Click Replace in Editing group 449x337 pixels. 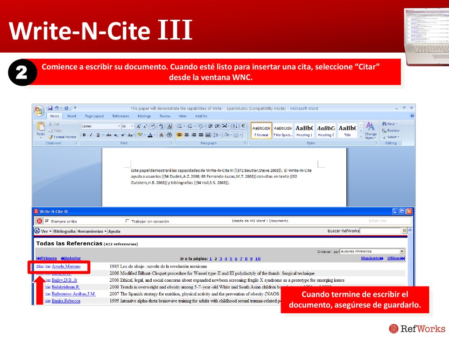click(x=391, y=130)
